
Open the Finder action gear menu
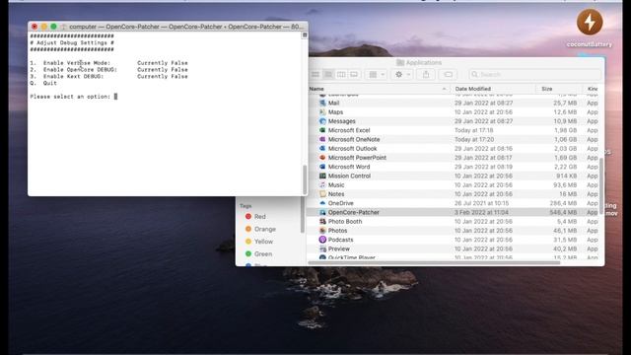pyautogui.click(x=402, y=75)
